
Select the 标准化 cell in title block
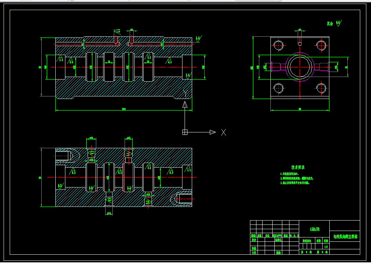coord(278,240)
